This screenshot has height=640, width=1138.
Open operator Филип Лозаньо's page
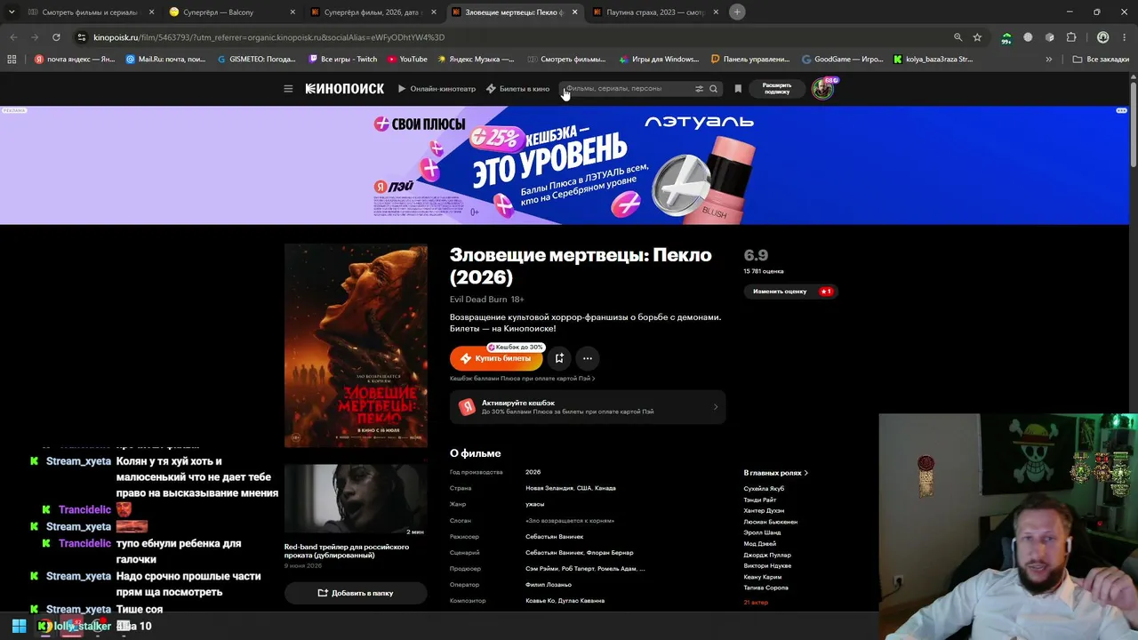point(549,585)
